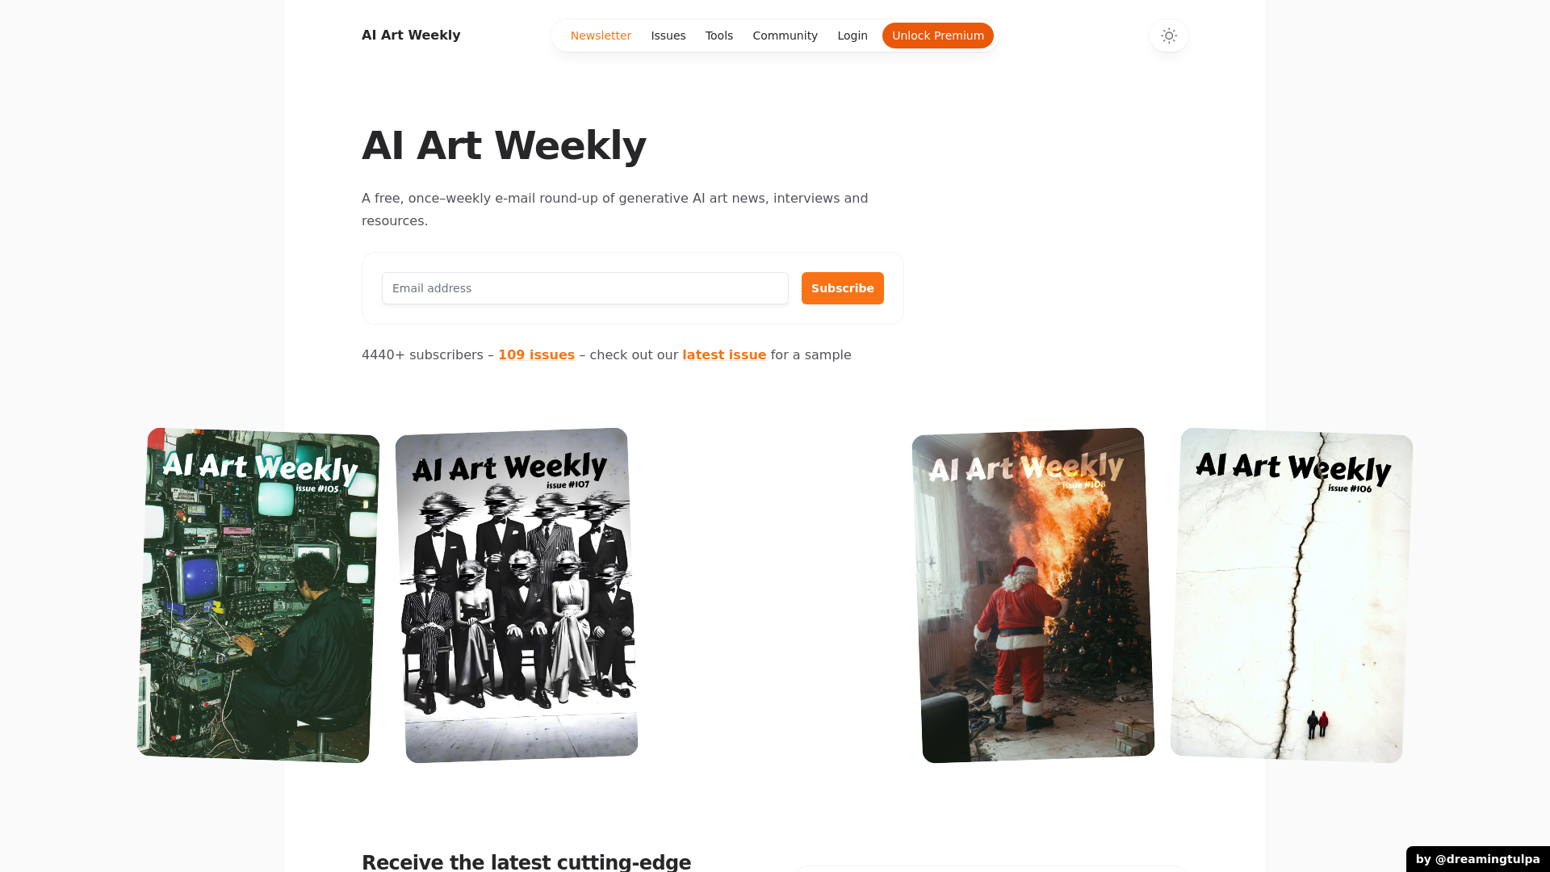This screenshot has height=872, width=1550.
Task: Open issue #105 cover with computer monitors
Action: 258,595
